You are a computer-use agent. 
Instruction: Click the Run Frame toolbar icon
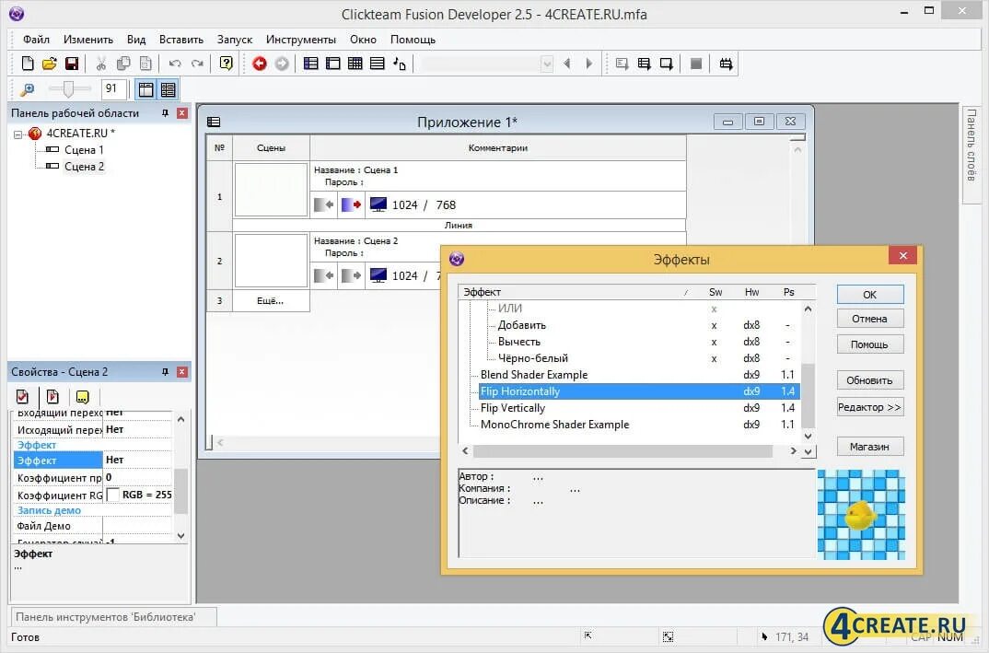point(666,64)
